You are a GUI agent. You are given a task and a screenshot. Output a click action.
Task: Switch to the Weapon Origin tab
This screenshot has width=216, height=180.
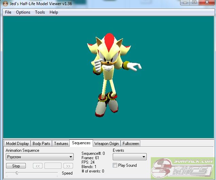pos(106,144)
